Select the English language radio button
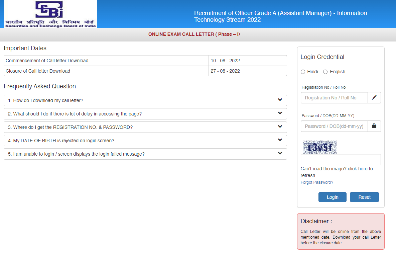Screen dimensions: 396x253 point(325,72)
